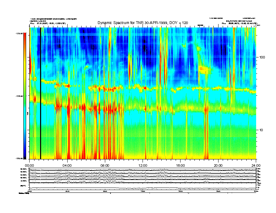This screenshot has height=213, width=276.
Task: Click the -135.00 color scale label
Action: 20,96
